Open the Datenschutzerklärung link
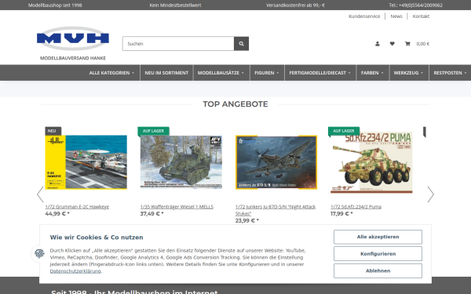This screenshot has width=471, height=294. [75, 271]
